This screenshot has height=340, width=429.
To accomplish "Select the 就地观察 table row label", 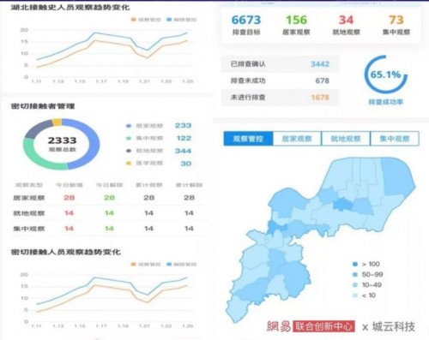I will (29, 213).
